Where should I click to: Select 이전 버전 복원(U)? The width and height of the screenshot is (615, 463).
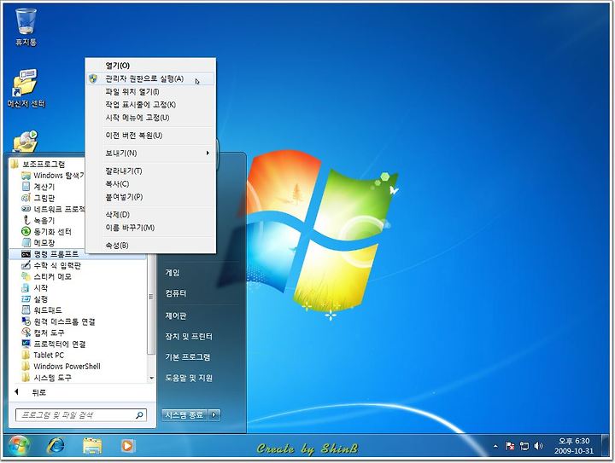[x=150, y=136]
